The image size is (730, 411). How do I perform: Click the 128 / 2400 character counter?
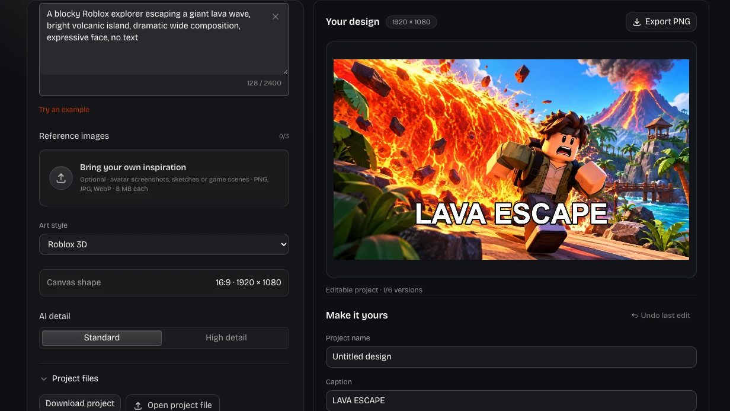[264, 83]
